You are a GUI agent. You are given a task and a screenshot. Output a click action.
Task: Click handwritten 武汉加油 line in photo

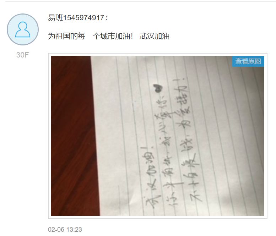click(x=149, y=177)
